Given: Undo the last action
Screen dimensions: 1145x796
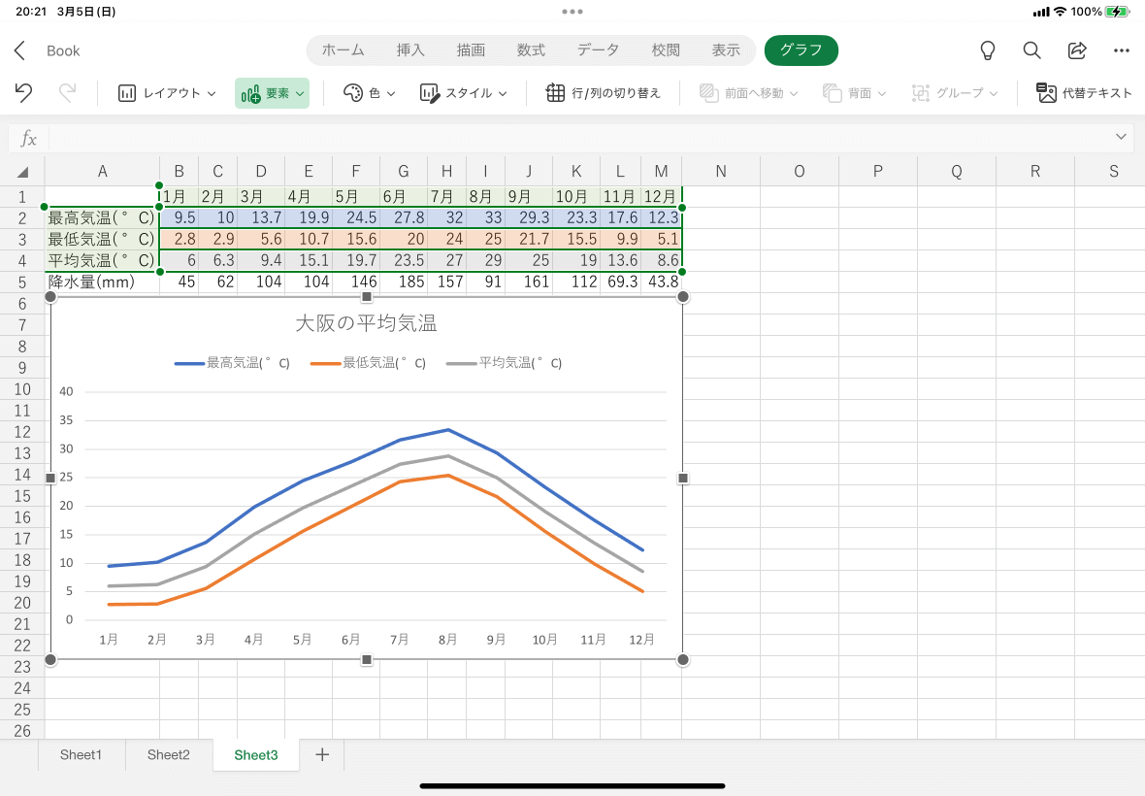Looking at the screenshot, I should pos(24,93).
